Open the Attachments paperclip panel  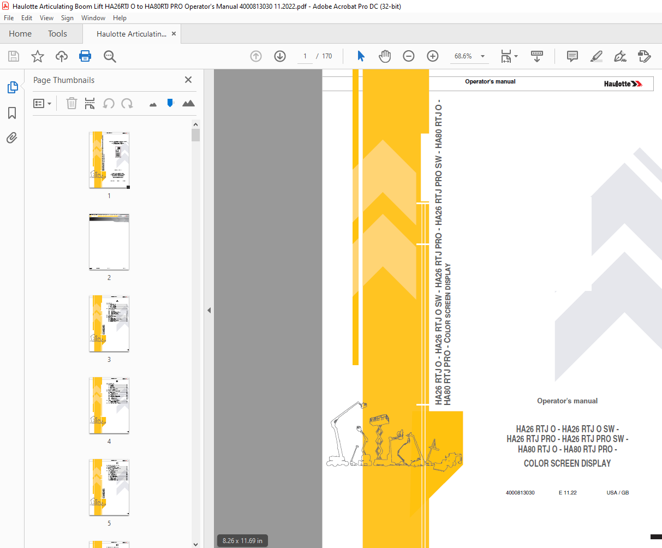pos(12,138)
